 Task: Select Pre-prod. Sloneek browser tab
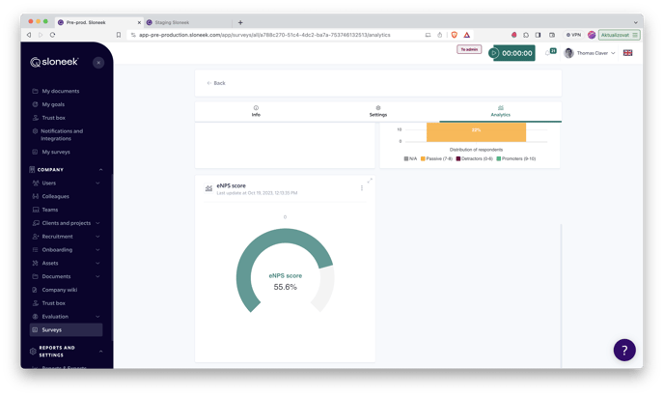coord(99,22)
